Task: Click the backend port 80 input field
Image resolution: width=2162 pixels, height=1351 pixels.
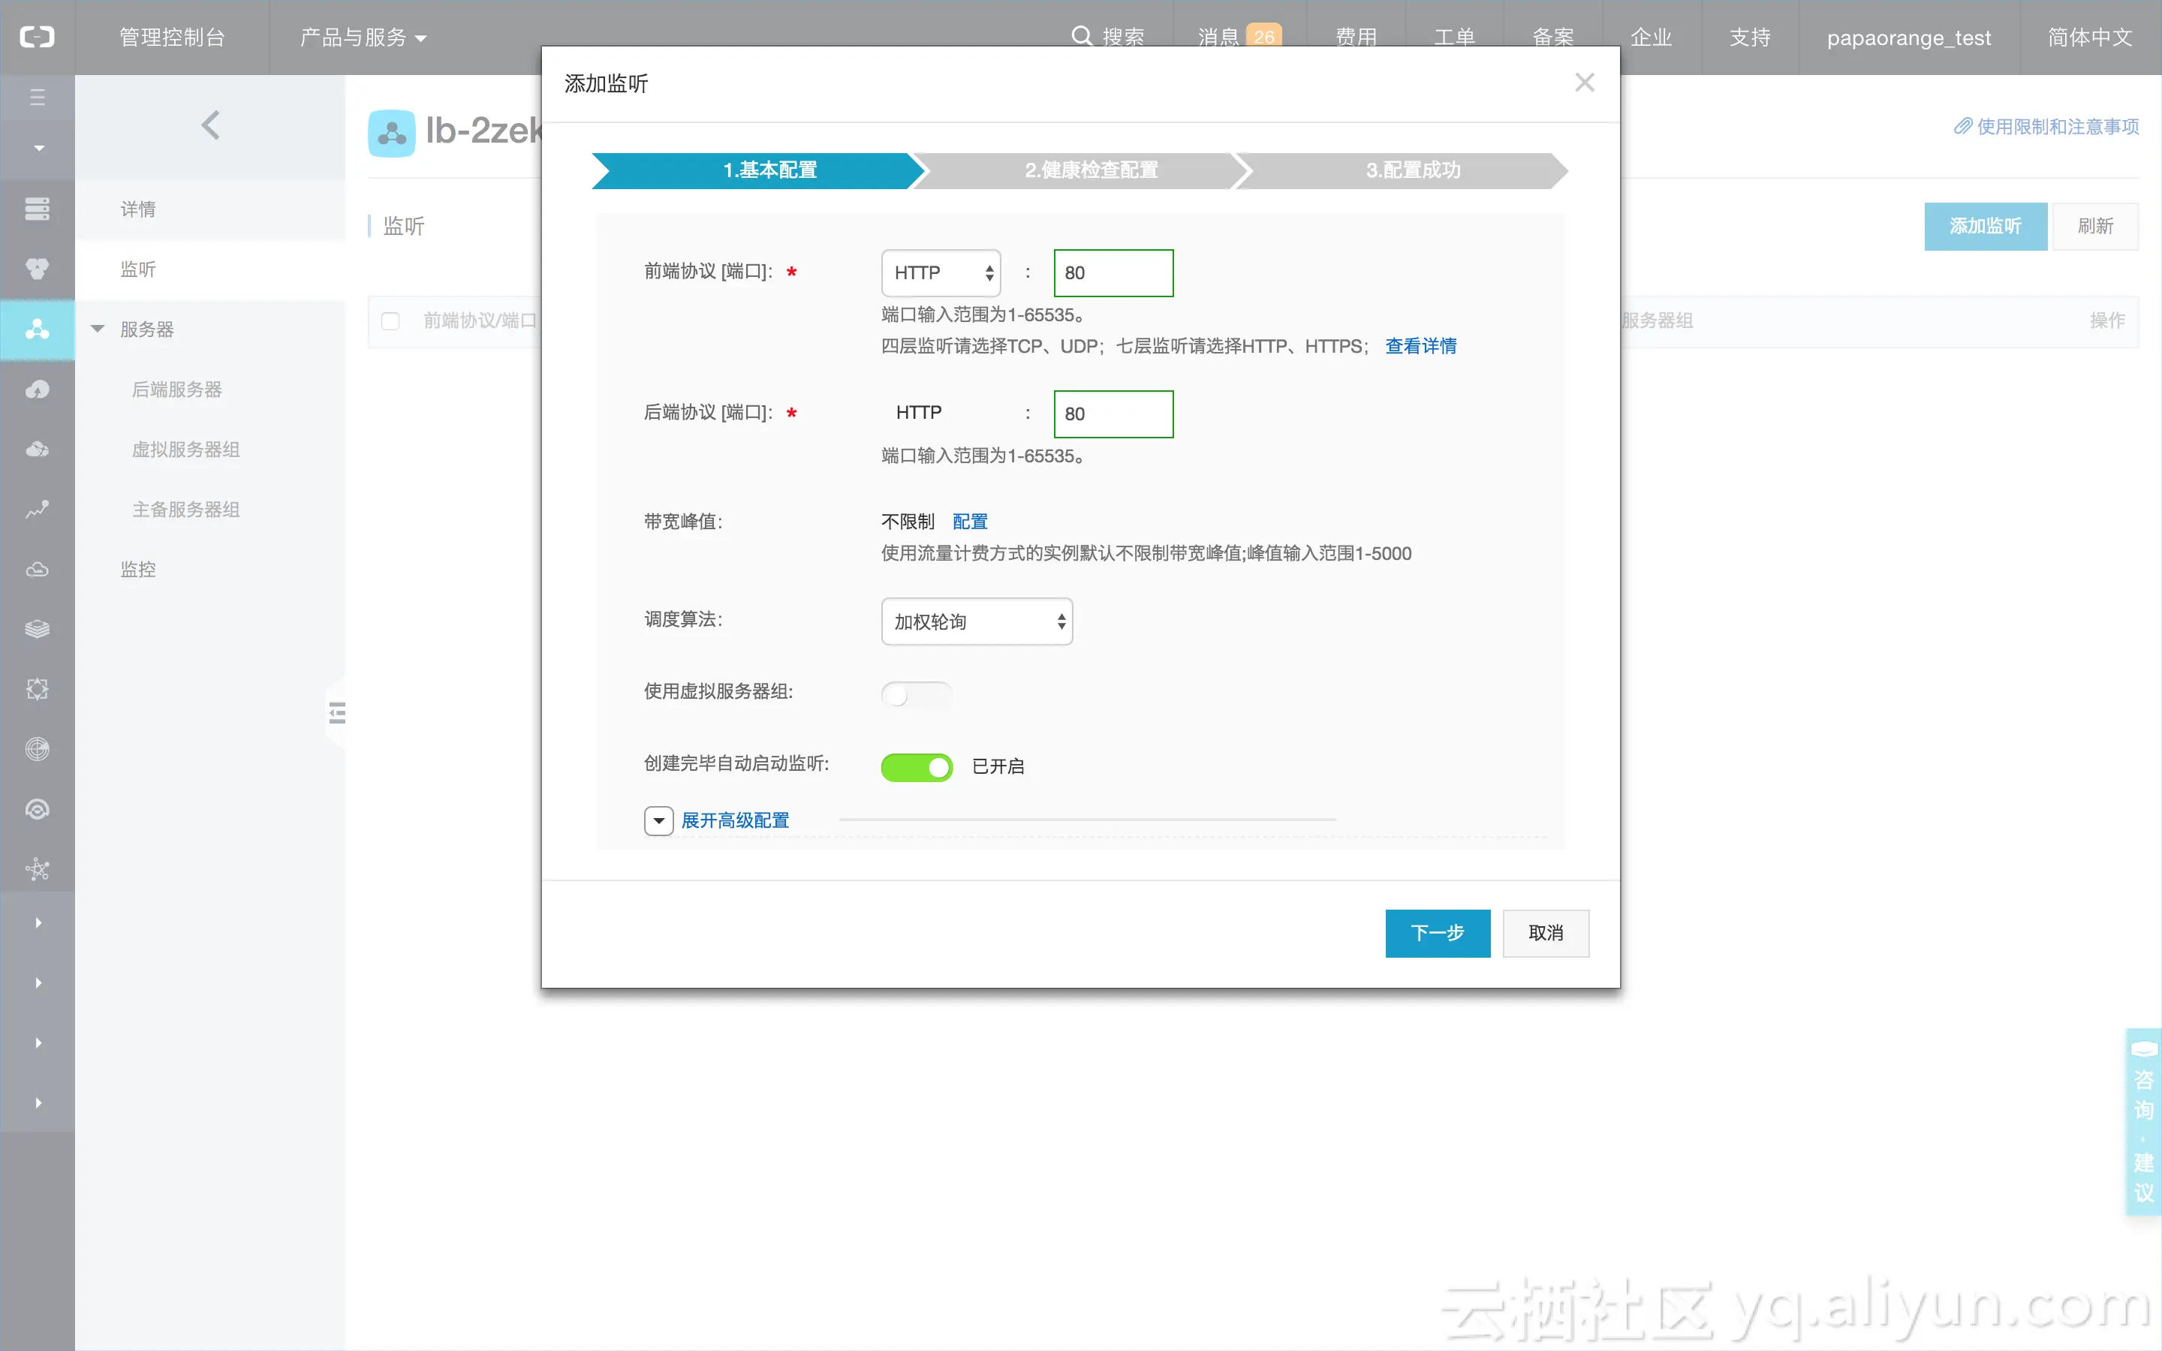Action: (1113, 414)
